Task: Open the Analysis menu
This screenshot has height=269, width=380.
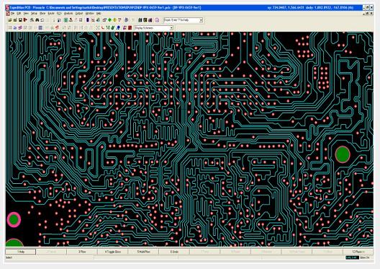Action: (x=68, y=14)
